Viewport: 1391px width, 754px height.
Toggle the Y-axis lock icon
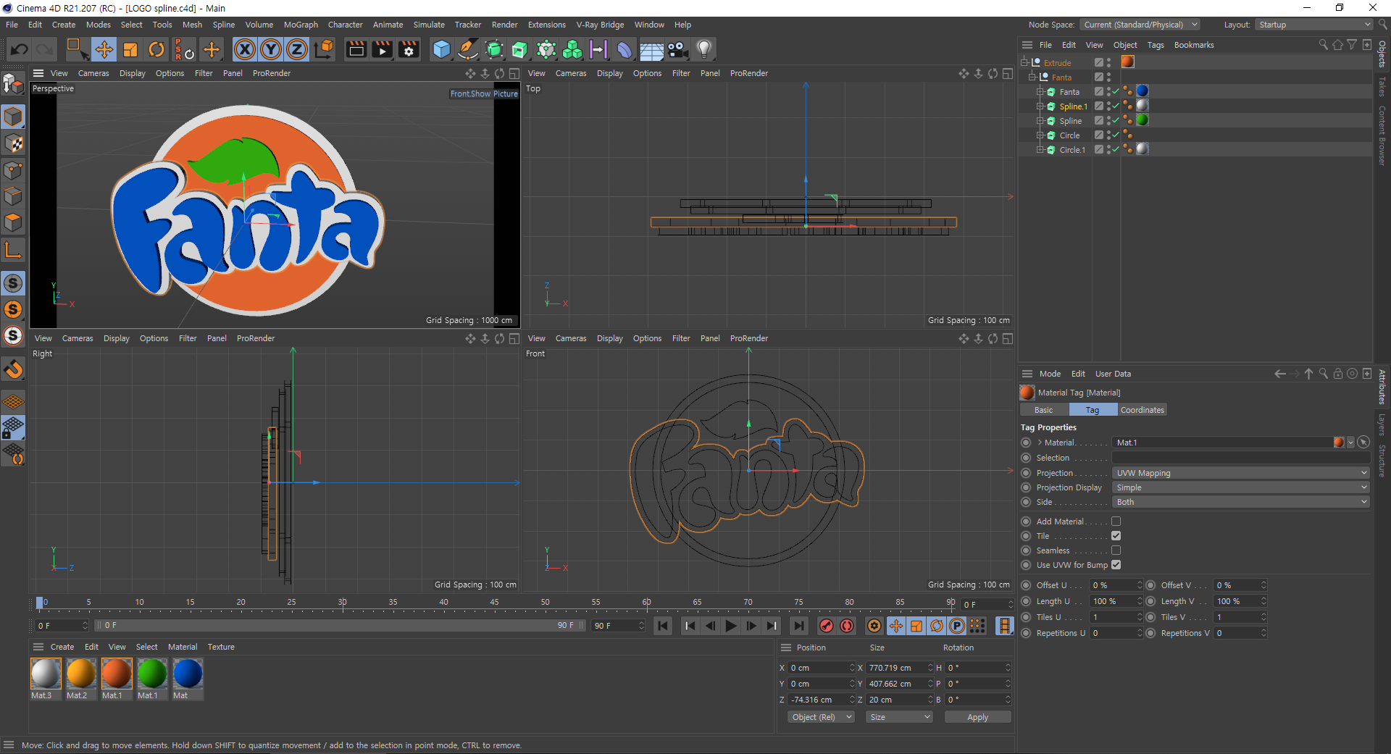(x=271, y=49)
